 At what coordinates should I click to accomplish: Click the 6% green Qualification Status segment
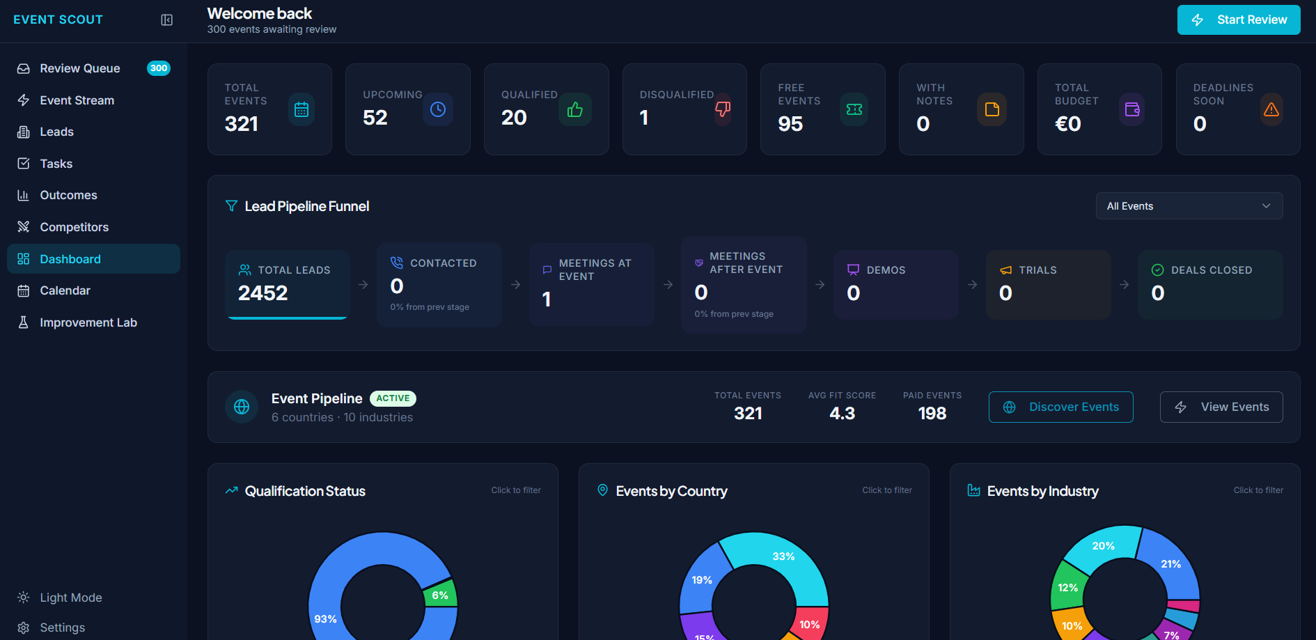tap(440, 595)
